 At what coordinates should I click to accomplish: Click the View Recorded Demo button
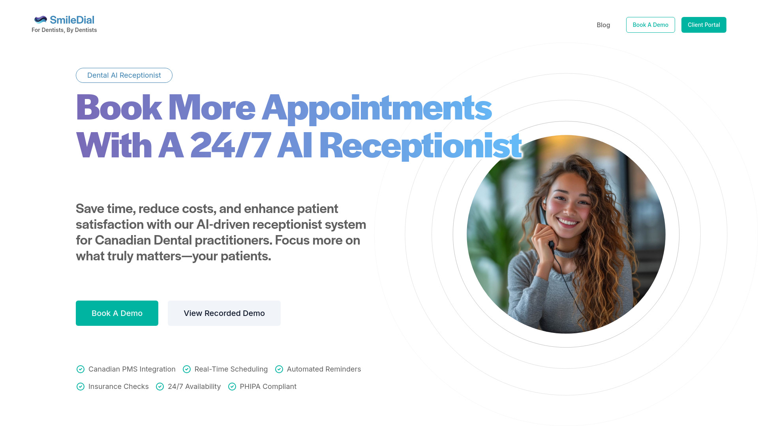tap(224, 313)
